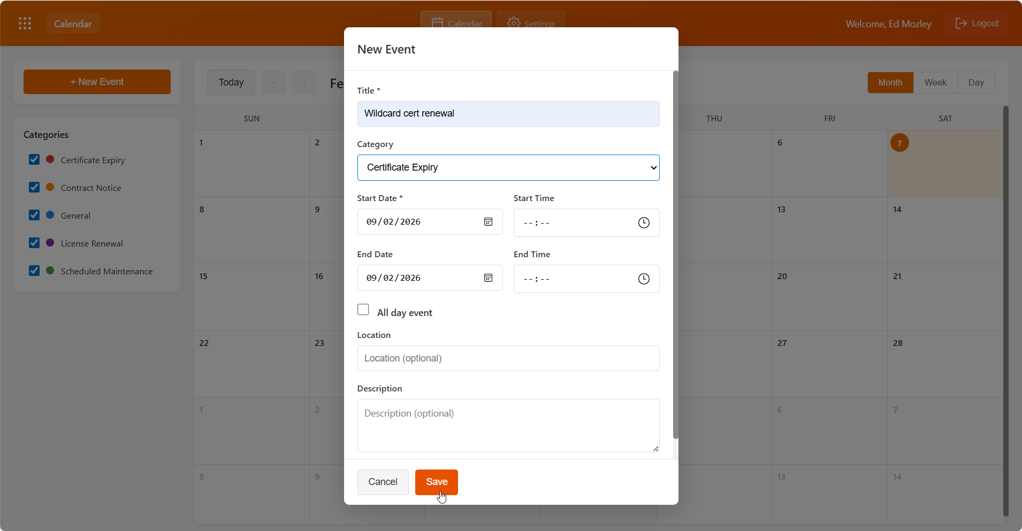The width and height of the screenshot is (1022, 531).
Task: Select February 1 day cell
Action: coord(251,164)
